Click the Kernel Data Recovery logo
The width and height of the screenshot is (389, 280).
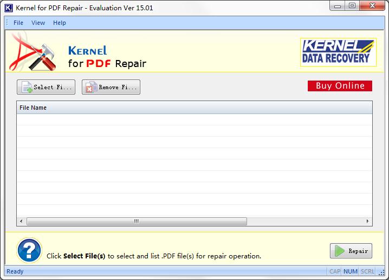coord(338,52)
